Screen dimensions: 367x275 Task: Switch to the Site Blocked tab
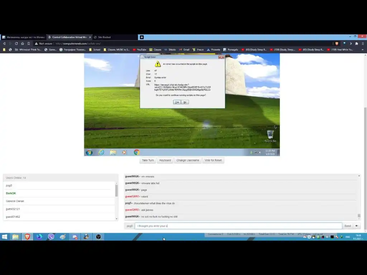click(115, 37)
